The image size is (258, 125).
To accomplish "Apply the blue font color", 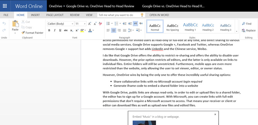I will 90,30.
